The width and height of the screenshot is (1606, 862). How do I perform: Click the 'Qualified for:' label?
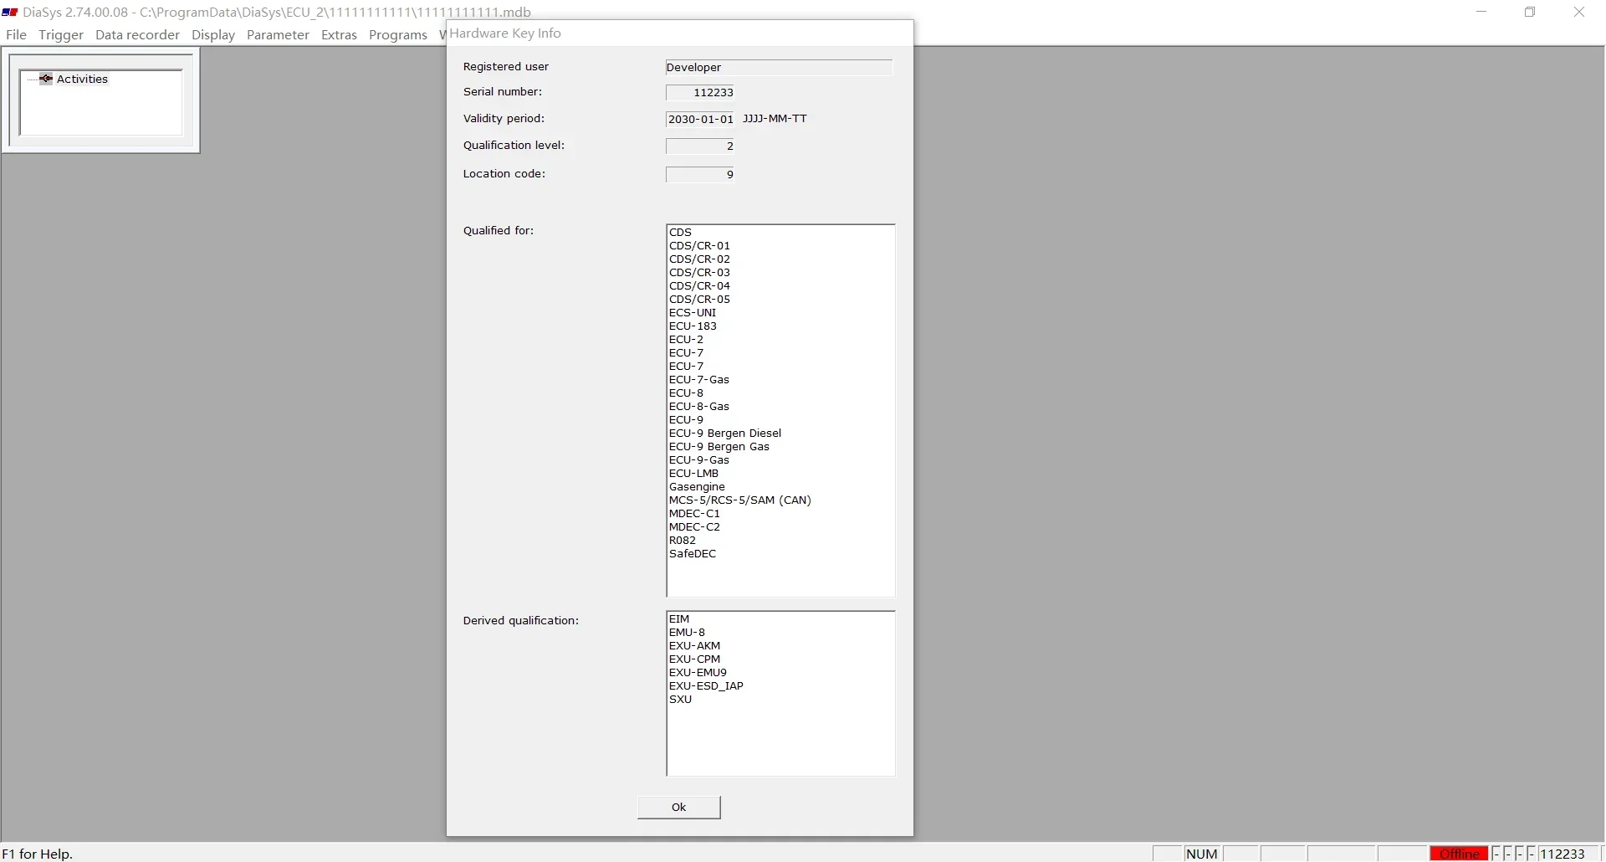coord(499,230)
